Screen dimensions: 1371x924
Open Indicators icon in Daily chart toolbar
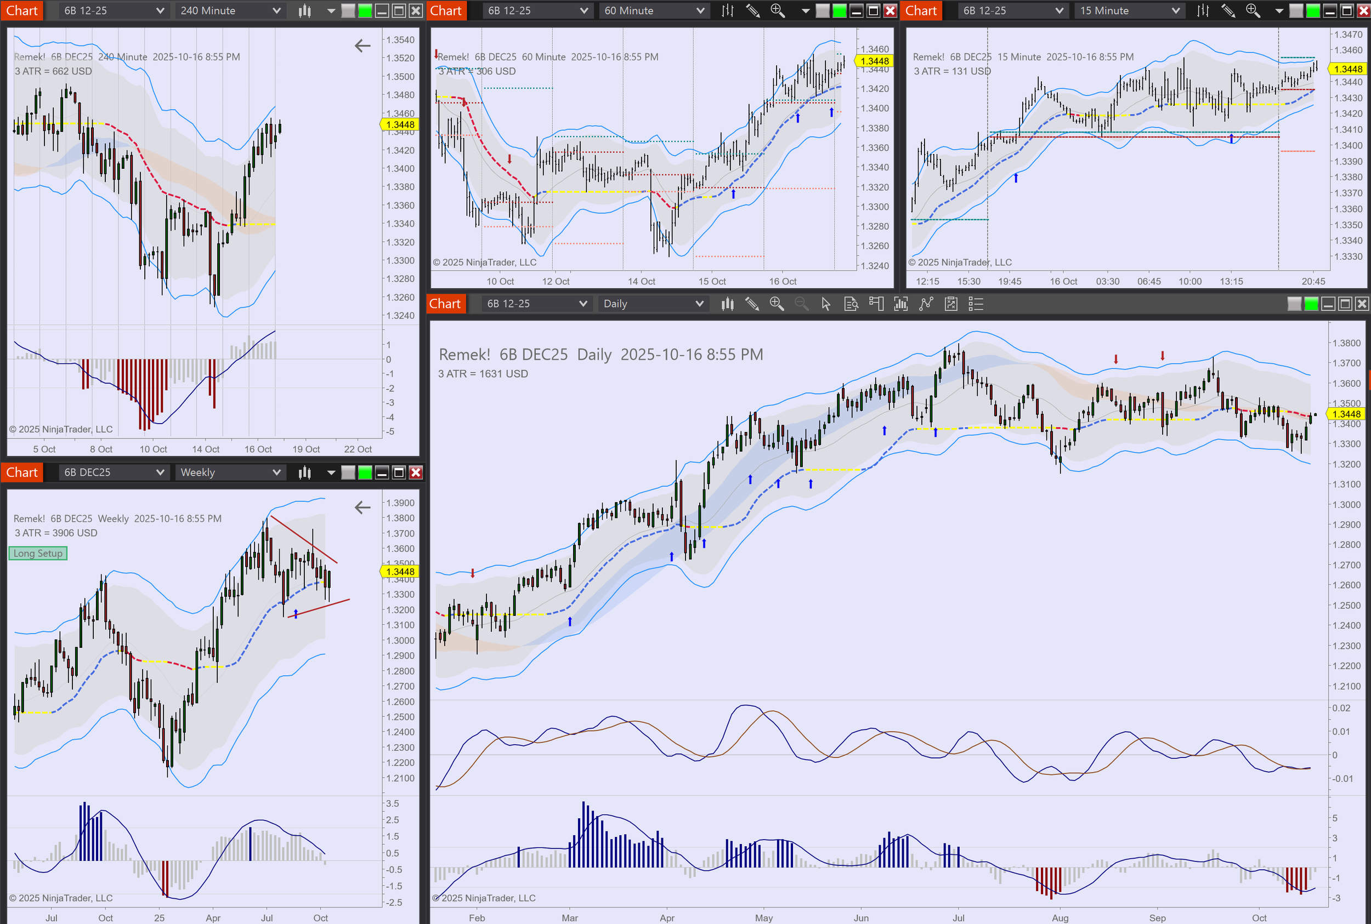coord(926,304)
